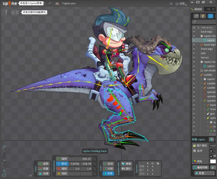Click the white gun bone icon
This screenshot has width=217, height=179.
tap(208, 114)
